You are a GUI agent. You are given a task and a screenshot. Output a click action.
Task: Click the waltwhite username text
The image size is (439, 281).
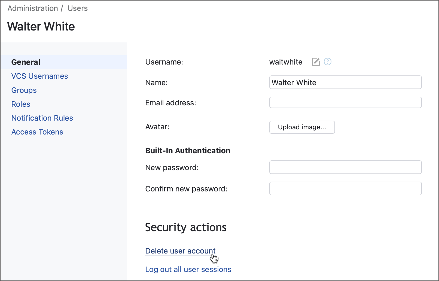coord(286,62)
